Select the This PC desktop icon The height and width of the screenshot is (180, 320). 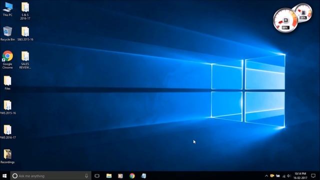coord(7,9)
